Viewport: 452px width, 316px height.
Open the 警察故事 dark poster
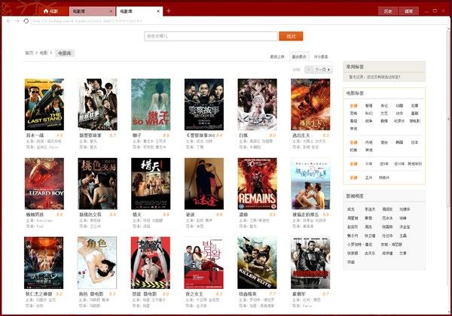[204, 105]
